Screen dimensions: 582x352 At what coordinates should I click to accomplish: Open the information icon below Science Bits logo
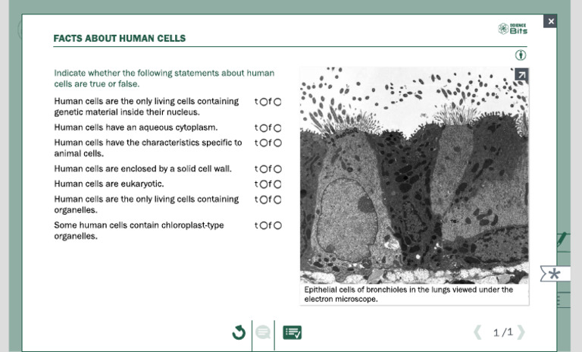(x=521, y=55)
